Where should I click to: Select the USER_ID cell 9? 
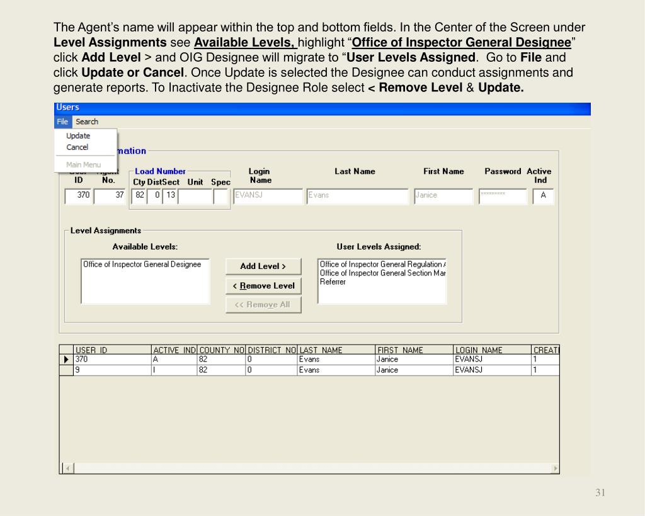coord(112,370)
